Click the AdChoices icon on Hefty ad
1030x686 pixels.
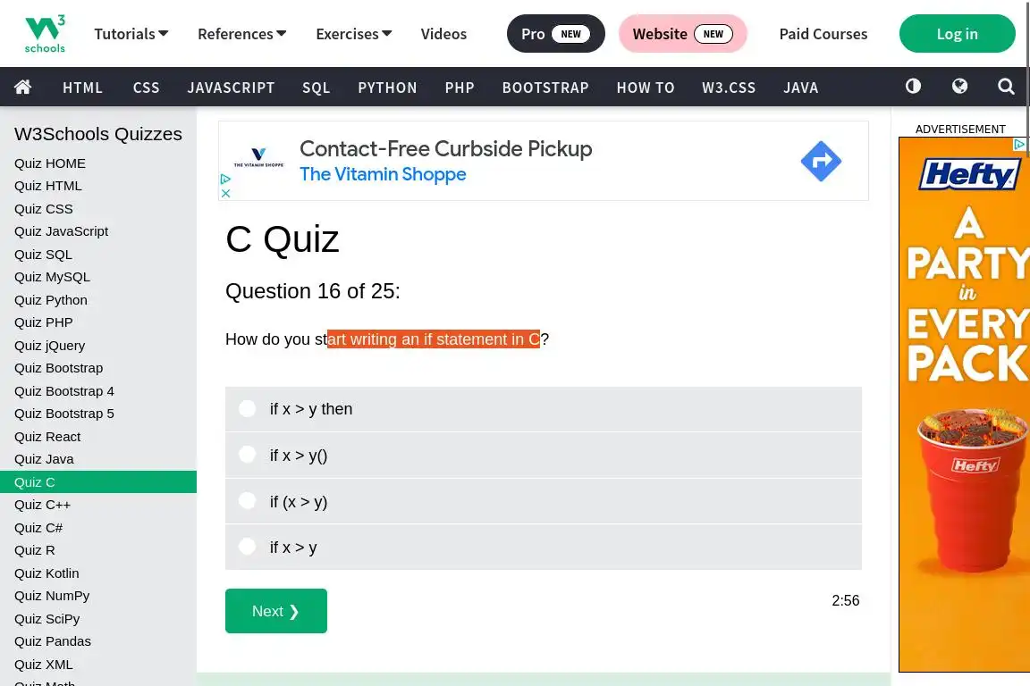(1018, 144)
